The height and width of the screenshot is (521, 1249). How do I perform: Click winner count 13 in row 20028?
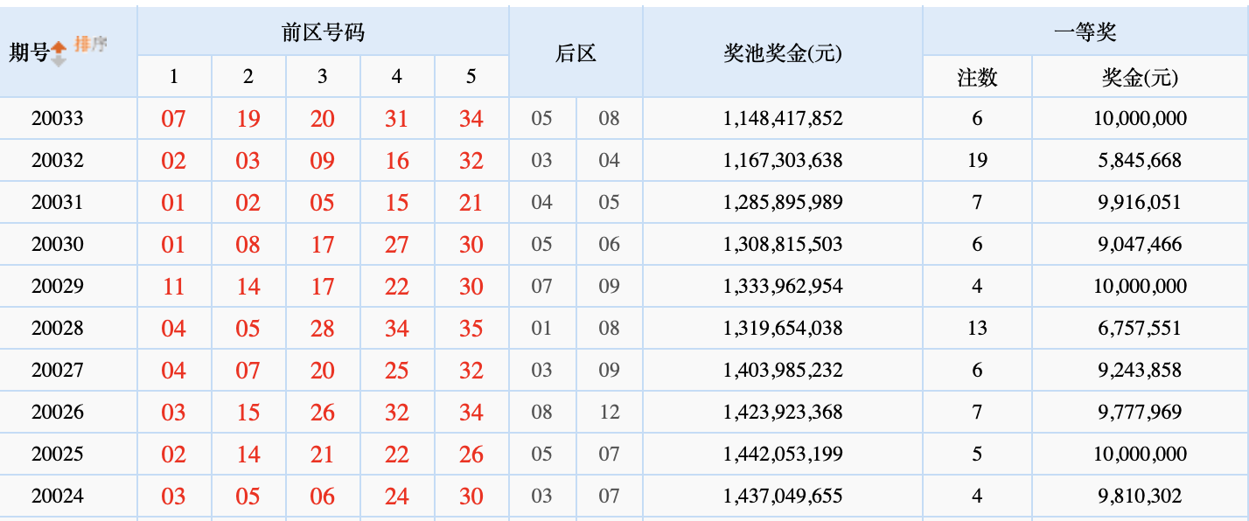click(x=977, y=328)
